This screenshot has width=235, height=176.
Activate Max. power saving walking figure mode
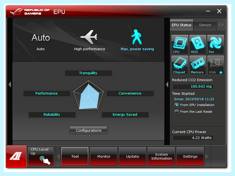point(137,40)
